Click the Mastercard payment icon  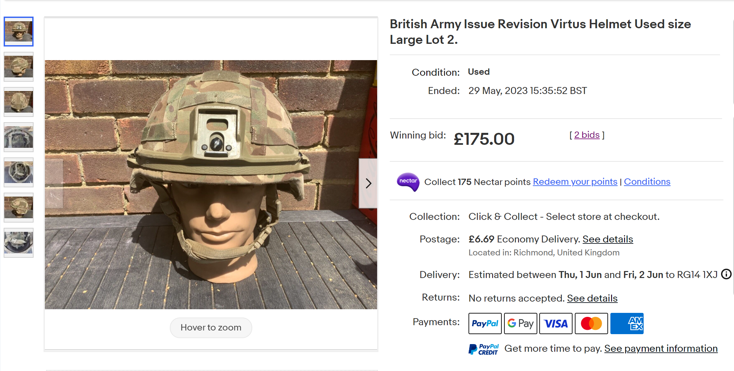point(591,323)
